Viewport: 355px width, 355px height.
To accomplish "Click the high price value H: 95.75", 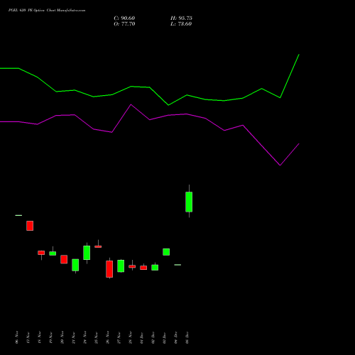I will tap(181, 18).
